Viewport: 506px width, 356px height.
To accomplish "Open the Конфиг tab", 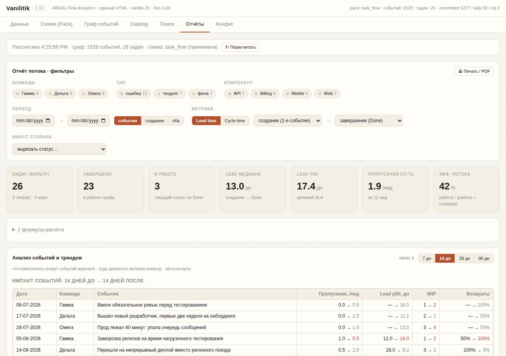I will pos(225,24).
